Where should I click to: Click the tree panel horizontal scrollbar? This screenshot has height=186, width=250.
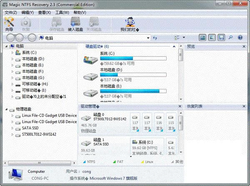pyautogui.click(x=40, y=163)
